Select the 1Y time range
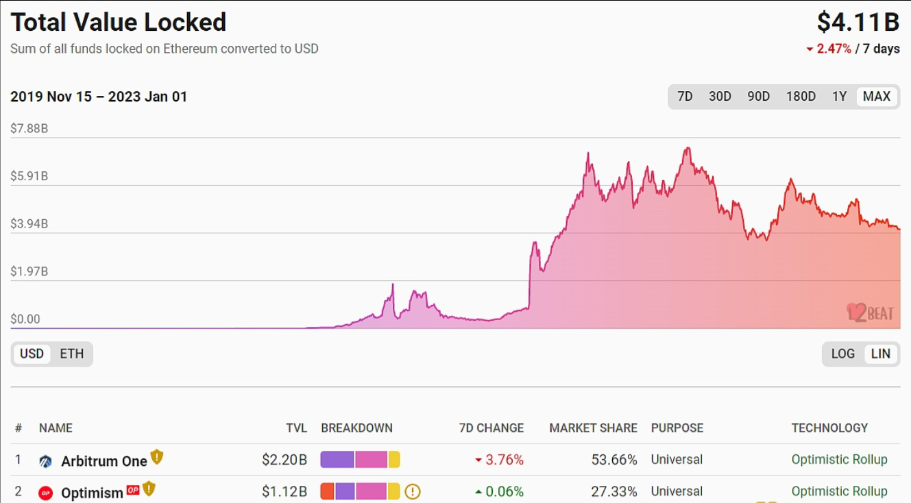The width and height of the screenshot is (911, 503). 839,97
